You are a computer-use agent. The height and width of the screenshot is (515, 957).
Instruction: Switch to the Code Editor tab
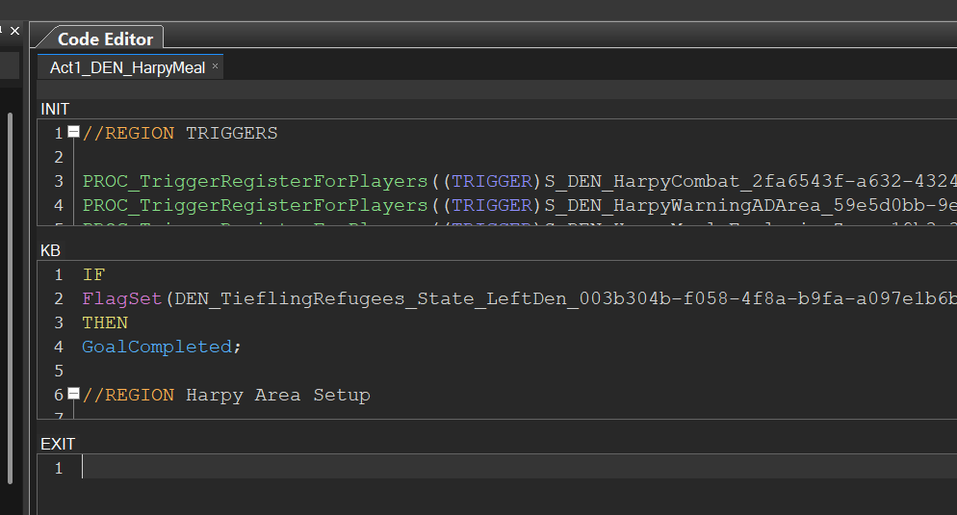[x=105, y=39]
